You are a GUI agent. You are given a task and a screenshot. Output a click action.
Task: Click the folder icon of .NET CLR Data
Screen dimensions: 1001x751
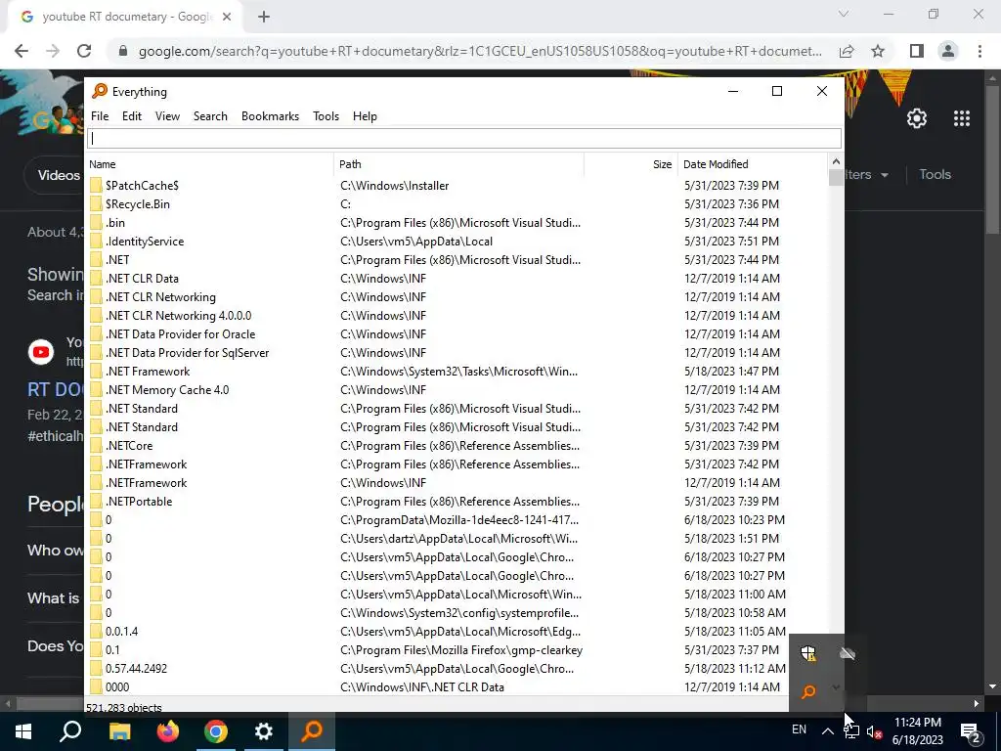(x=96, y=278)
